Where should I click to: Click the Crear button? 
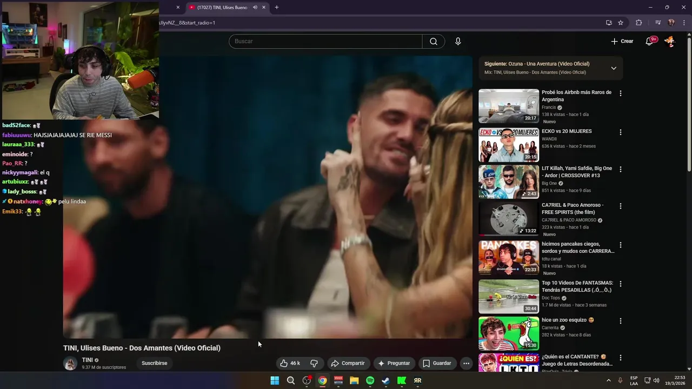(622, 42)
